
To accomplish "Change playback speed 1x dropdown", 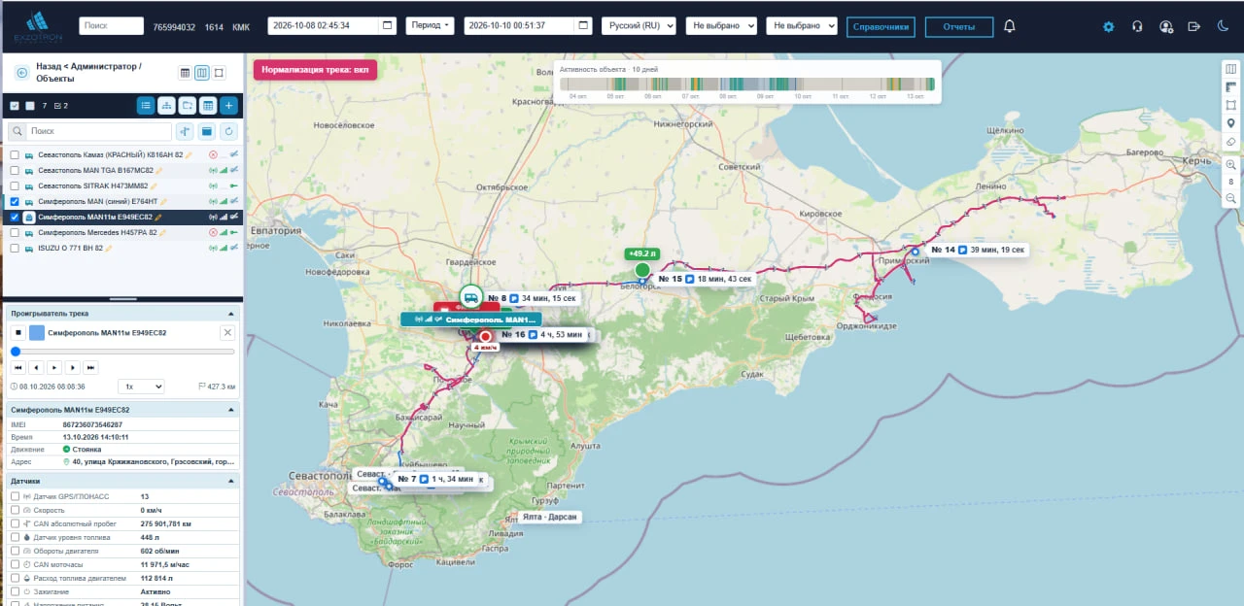I will point(140,387).
